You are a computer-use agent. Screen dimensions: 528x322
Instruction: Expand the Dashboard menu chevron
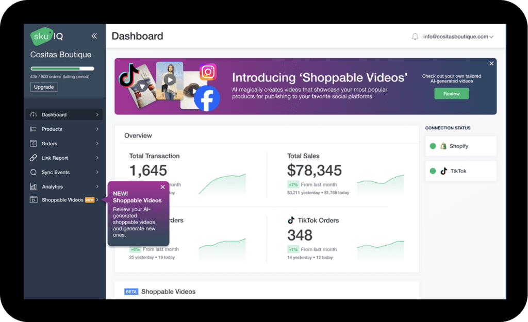pyautogui.click(x=97, y=115)
